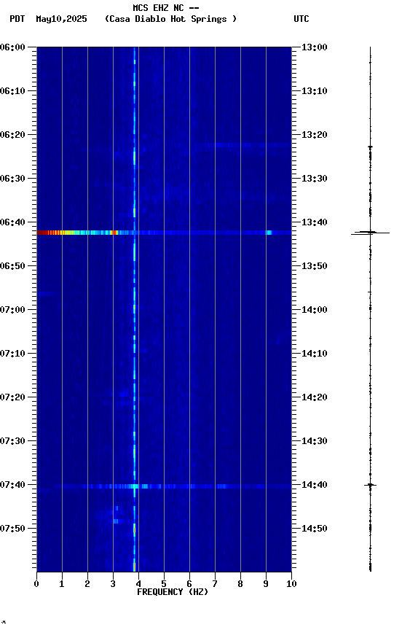Click the '07:20' PDT time label
The width and height of the screenshot is (402, 630).
pos(12,397)
